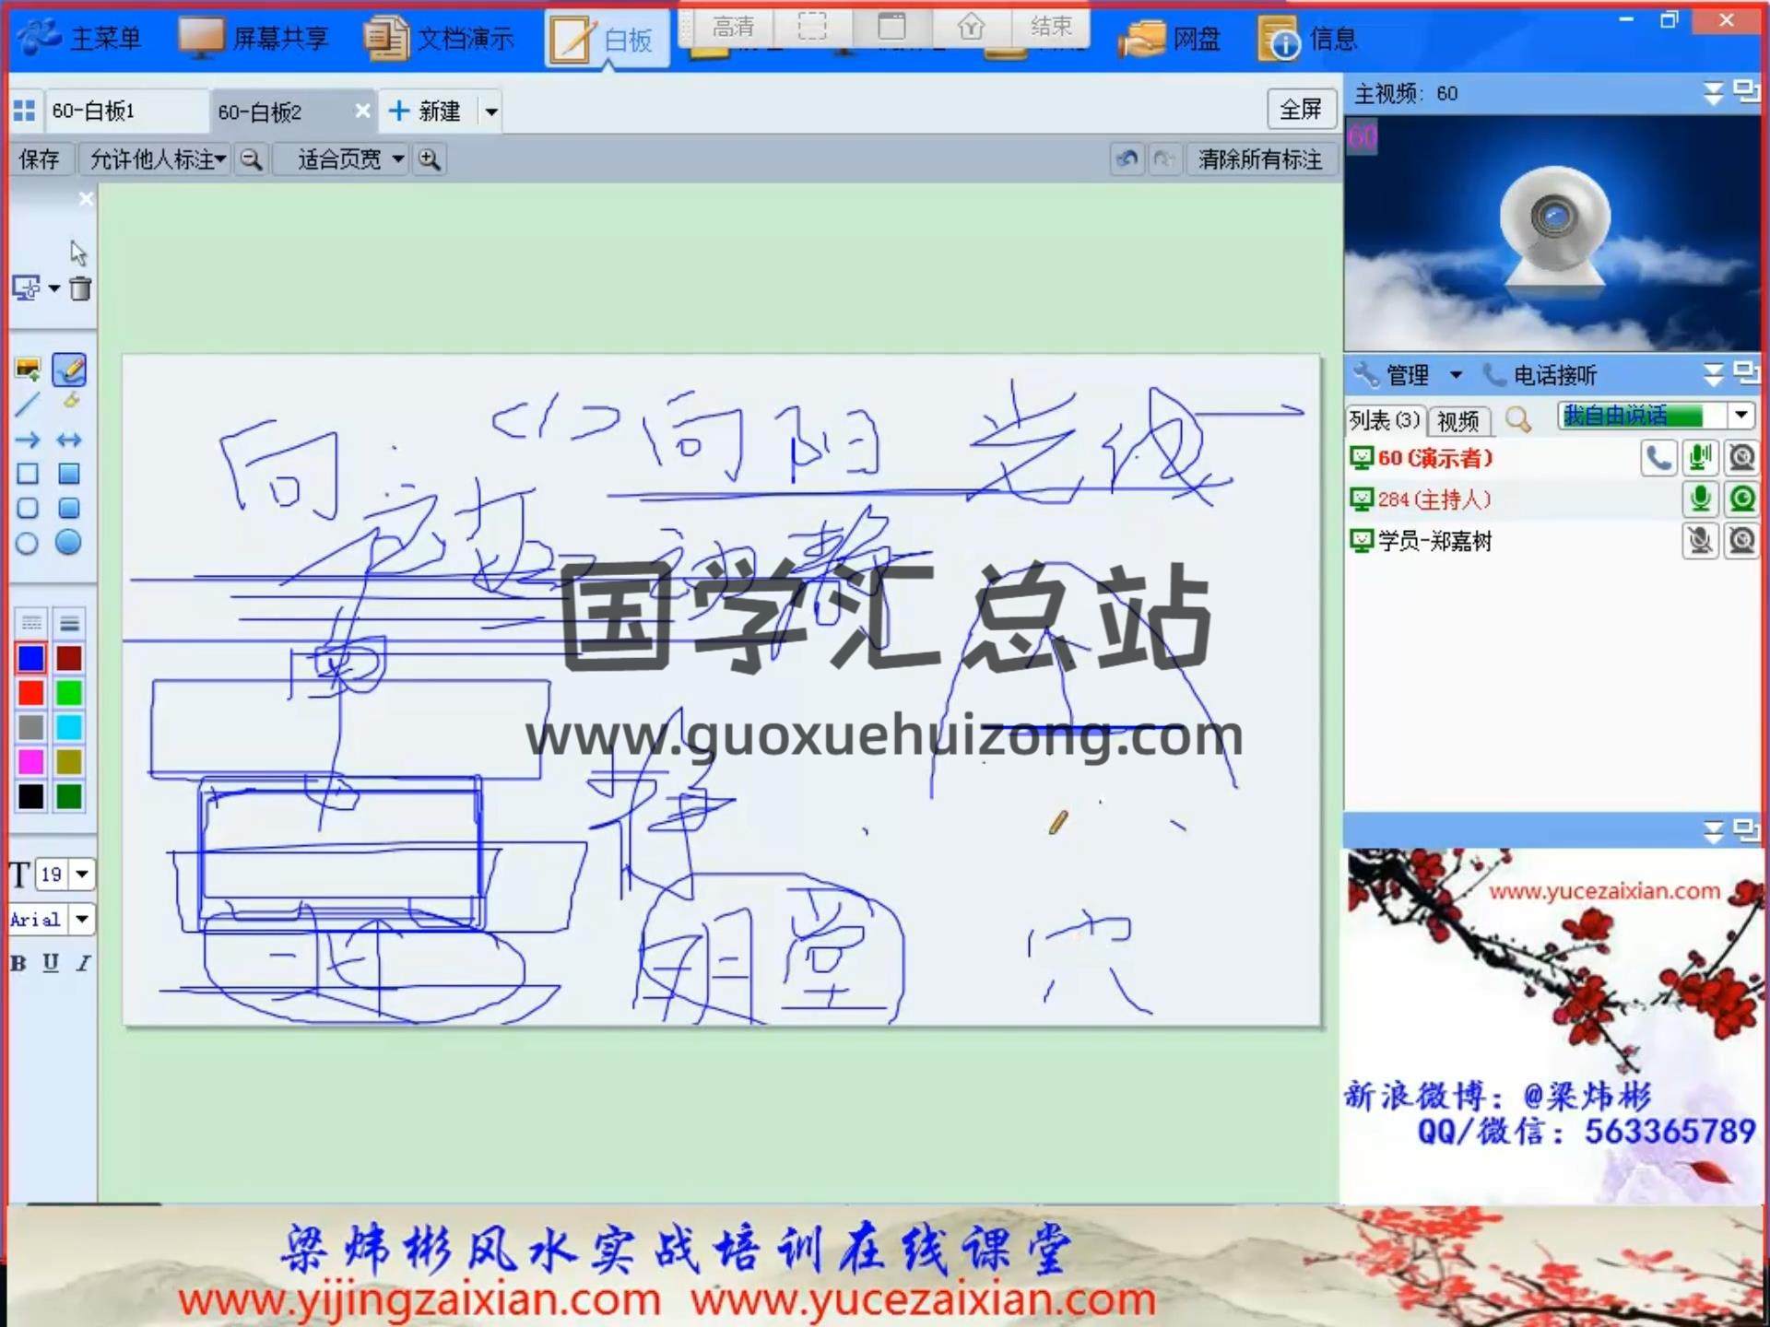Click the 全屏 button
The width and height of the screenshot is (1770, 1327).
click(1300, 110)
